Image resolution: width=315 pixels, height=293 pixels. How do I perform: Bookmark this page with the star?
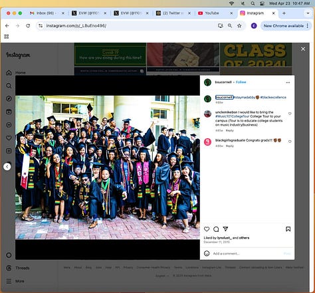point(239,26)
